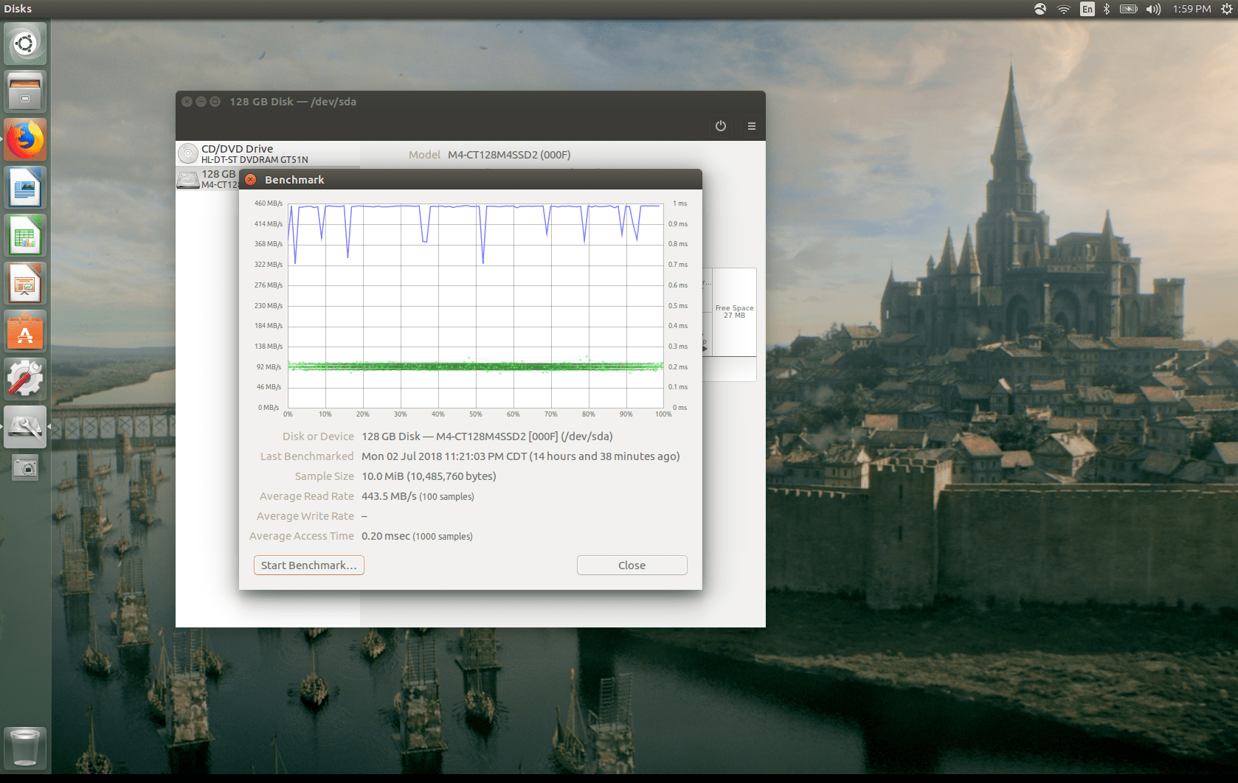Open the system session gear menu
Viewport: 1238px width, 783px height.
1226,9
